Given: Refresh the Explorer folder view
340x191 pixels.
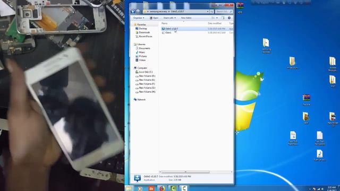Looking at the screenshot, I should (x=211, y=12).
